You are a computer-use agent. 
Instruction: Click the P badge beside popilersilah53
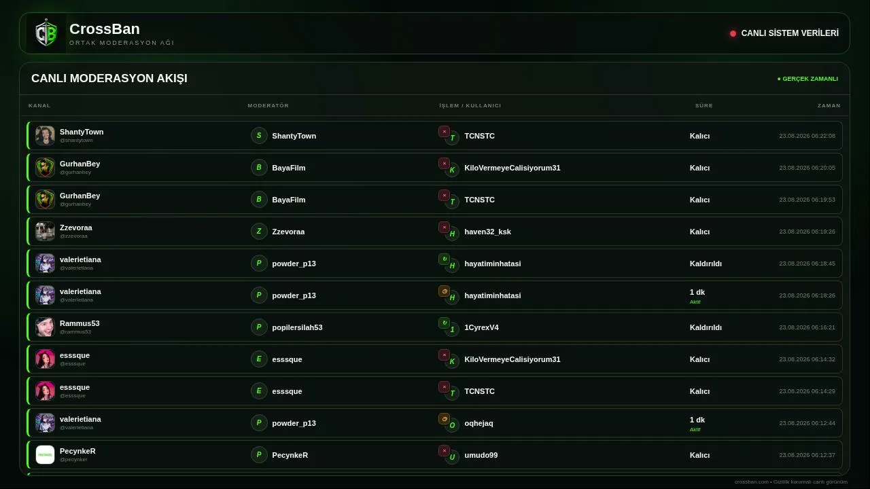pos(259,327)
